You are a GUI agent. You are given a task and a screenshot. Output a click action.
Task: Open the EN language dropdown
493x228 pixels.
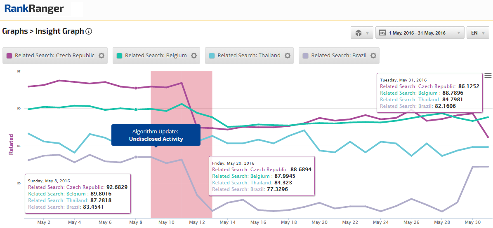477,33
